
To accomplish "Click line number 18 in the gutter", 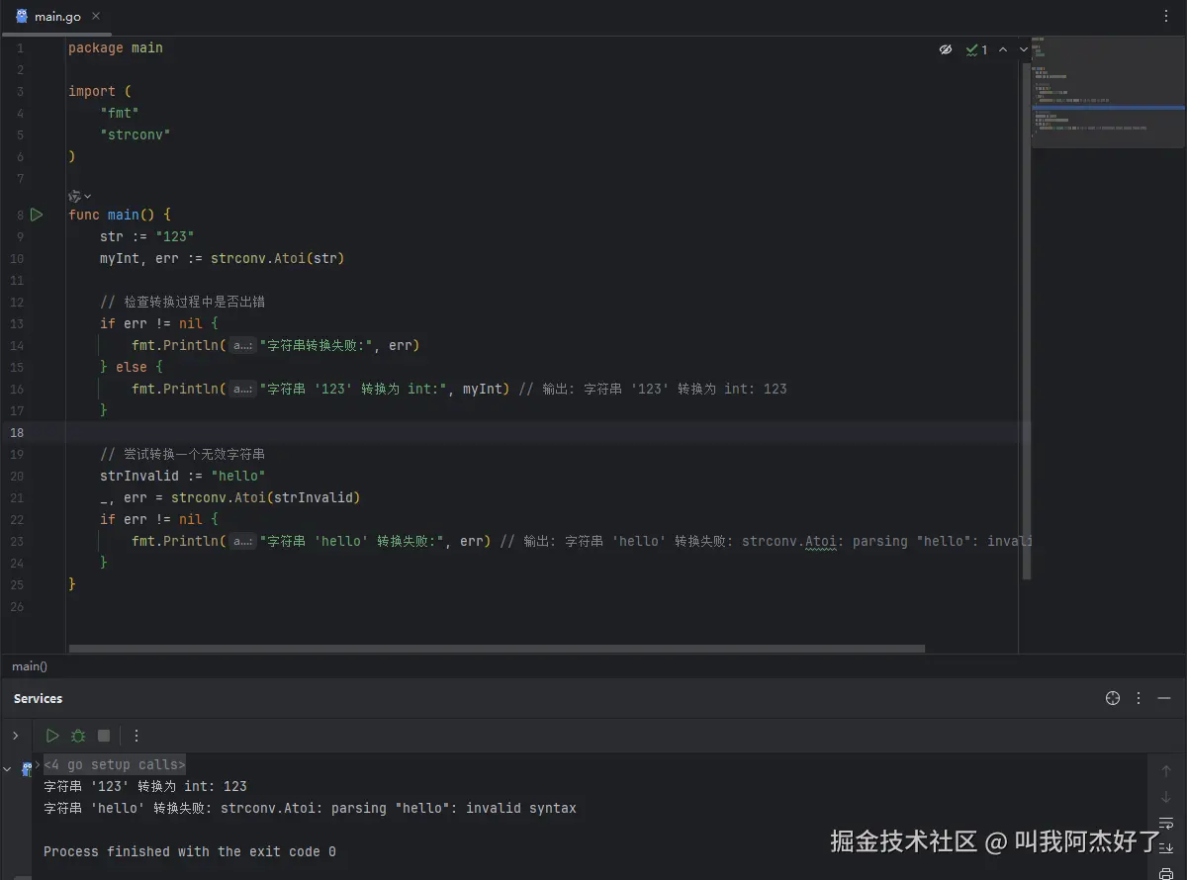I will (x=17, y=433).
